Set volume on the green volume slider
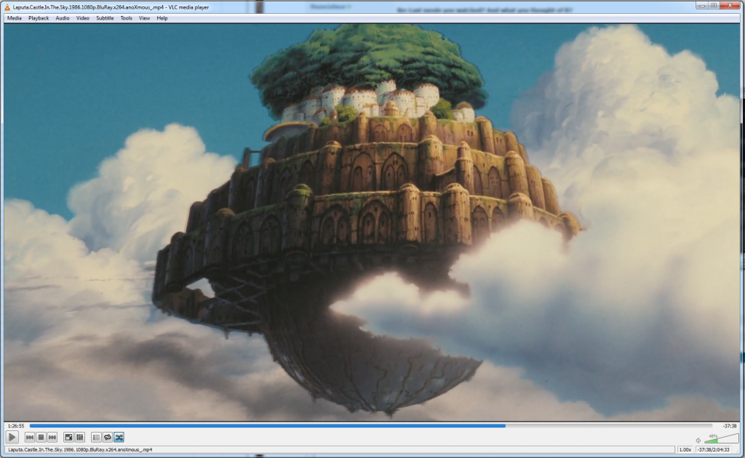The image size is (745, 458). [722, 438]
